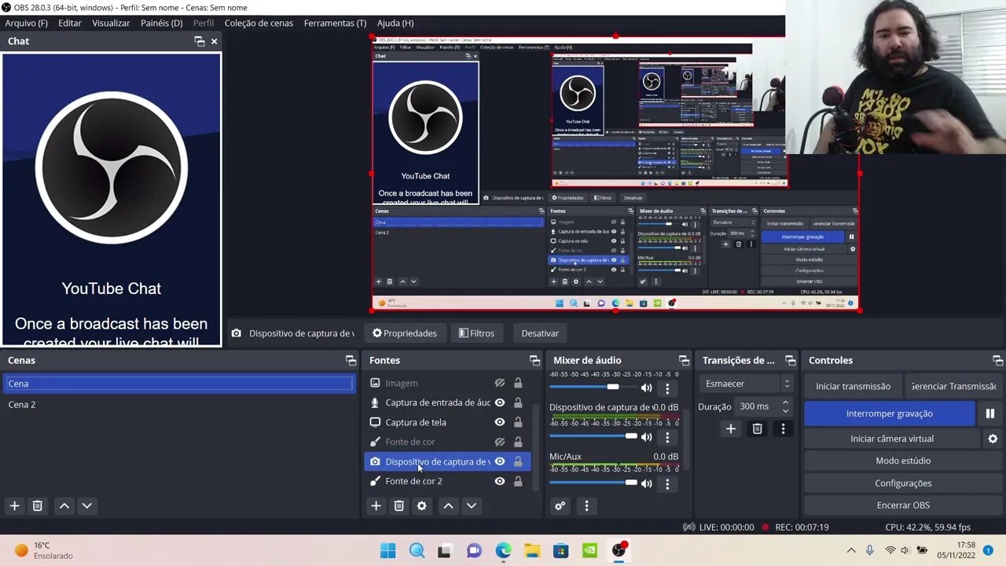Mute Dispositivo de captura audio track

pyautogui.click(x=646, y=436)
